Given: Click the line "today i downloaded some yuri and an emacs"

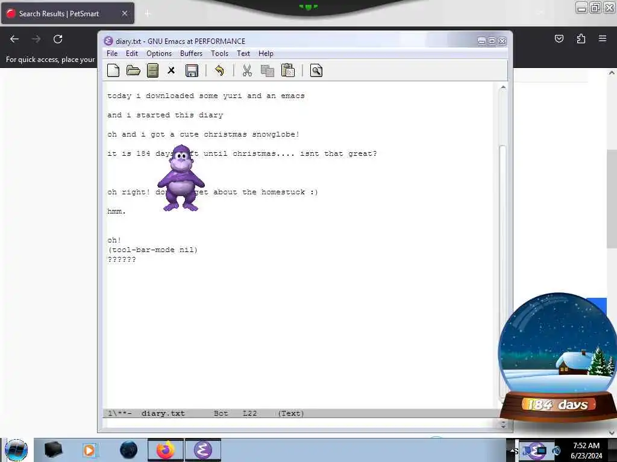Looking at the screenshot, I should click(206, 96).
